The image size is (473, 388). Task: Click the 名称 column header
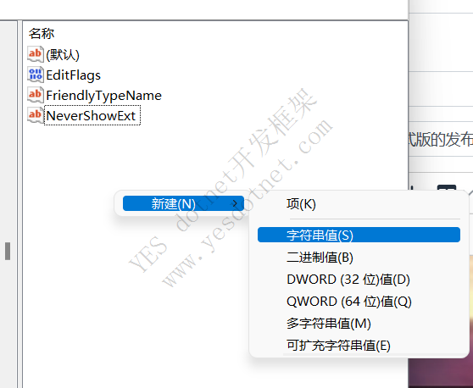click(x=42, y=33)
